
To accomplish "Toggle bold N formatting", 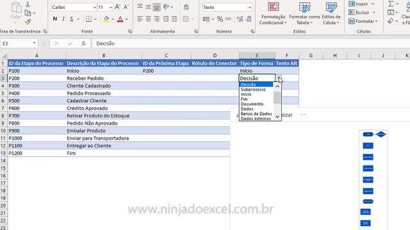I will tap(55, 19).
